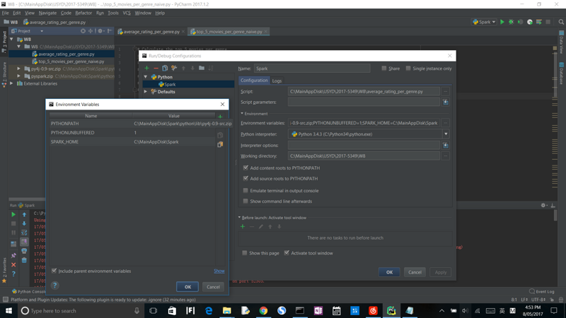The width and height of the screenshot is (566, 318).
Task: Close Run tool window red X
Action: point(13,264)
